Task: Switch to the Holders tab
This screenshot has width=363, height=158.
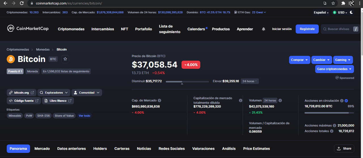Action: pos(100,149)
